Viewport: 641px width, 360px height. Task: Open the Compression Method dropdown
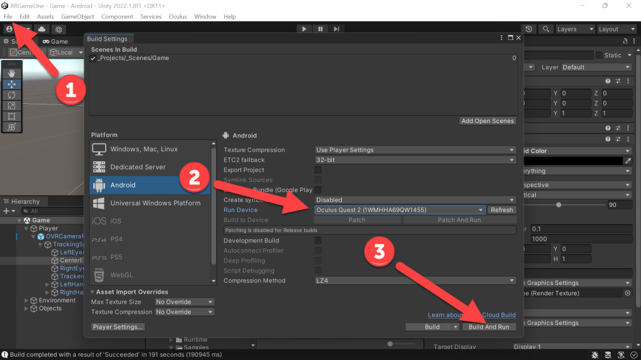[414, 281]
